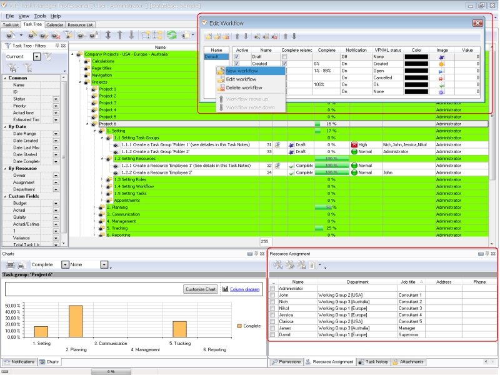The height and width of the screenshot is (375, 500).
Task: Open the Column diagram link
Action: 244,289
